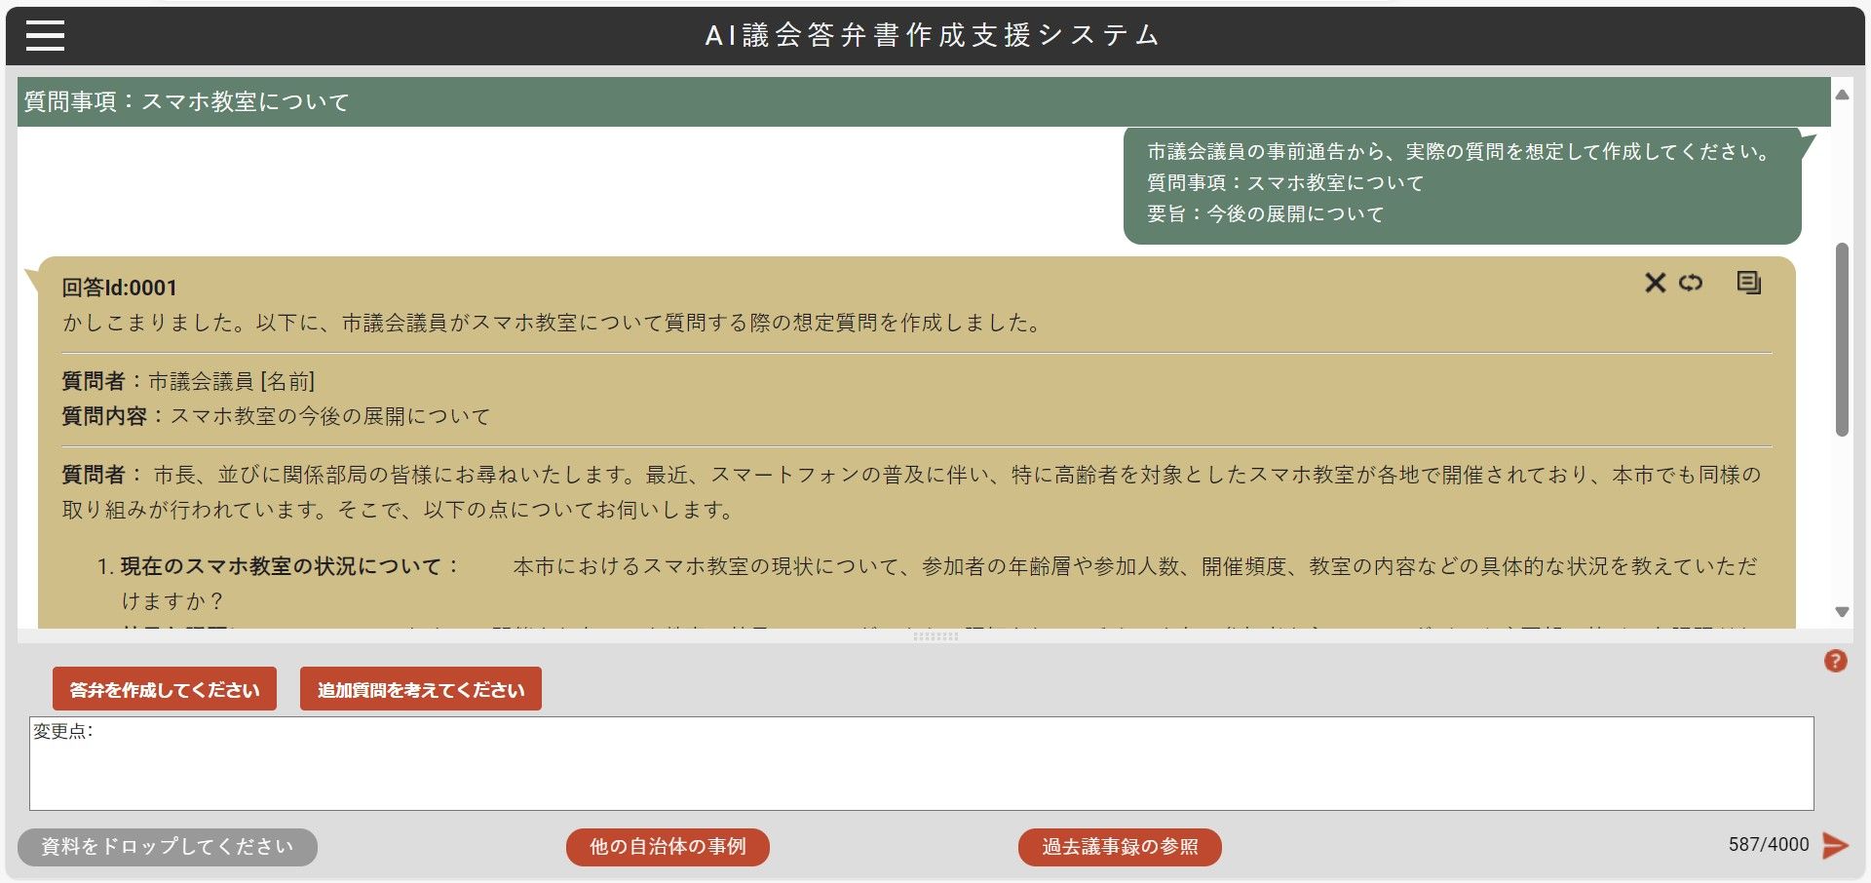Screen dimensions: 1871x883
Task: Click the green user prompt message bubble
Action: click(x=1461, y=184)
